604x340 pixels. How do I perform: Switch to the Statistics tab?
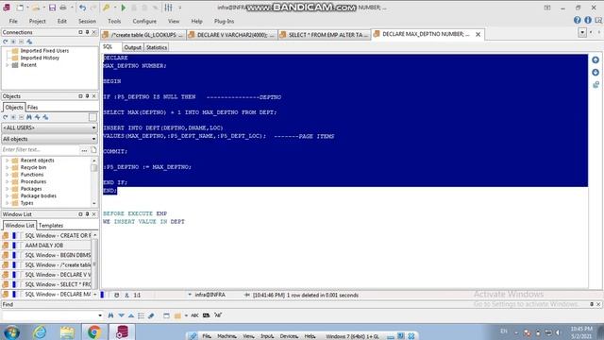(157, 47)
